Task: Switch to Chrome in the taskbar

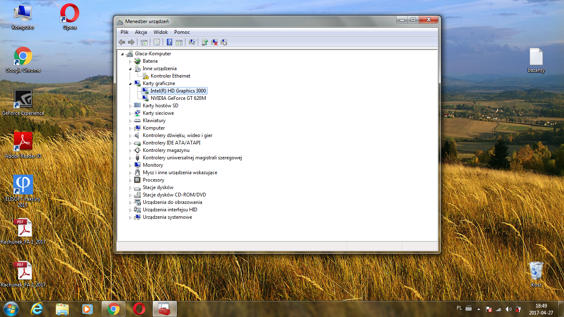Action: [x=114, y=309]
